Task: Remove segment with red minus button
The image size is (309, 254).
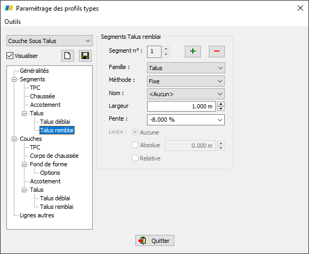Action: (x=217, y=52)
